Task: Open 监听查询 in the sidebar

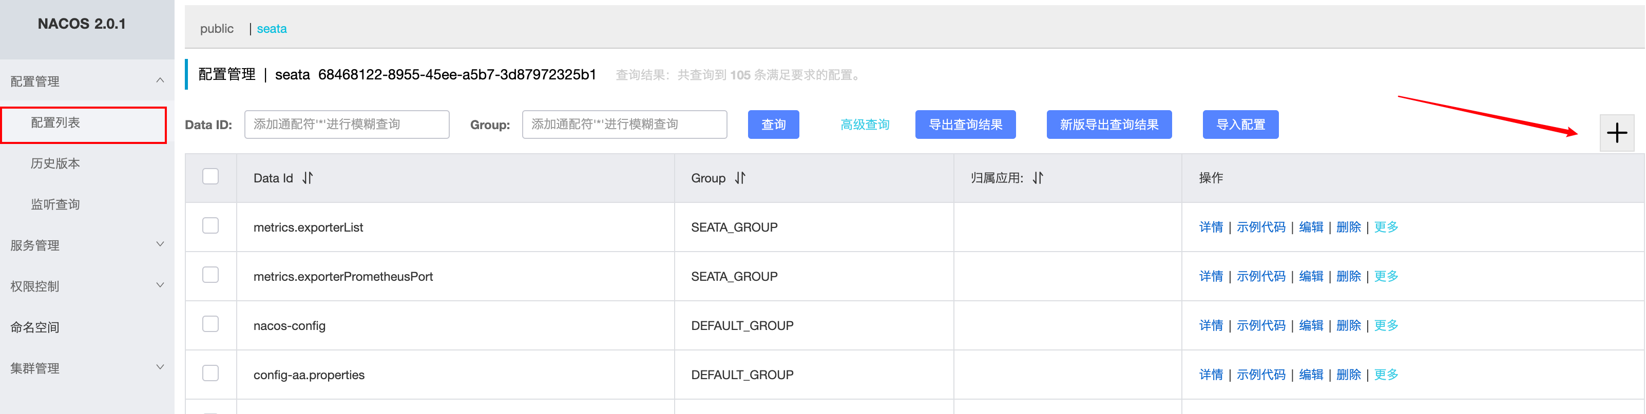Action: point(55,204)
